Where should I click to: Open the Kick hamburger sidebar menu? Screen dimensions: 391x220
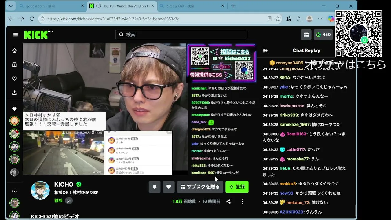[x=16, y=35]
